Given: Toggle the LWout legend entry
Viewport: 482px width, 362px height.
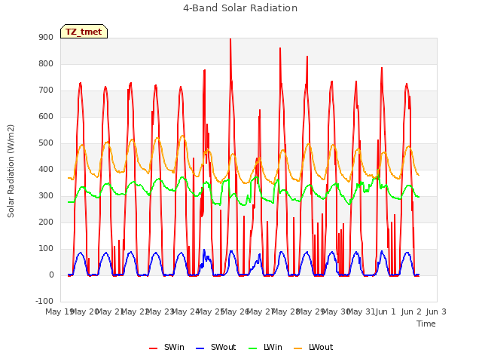Looking at the screenshot, I should pos(313,347).
